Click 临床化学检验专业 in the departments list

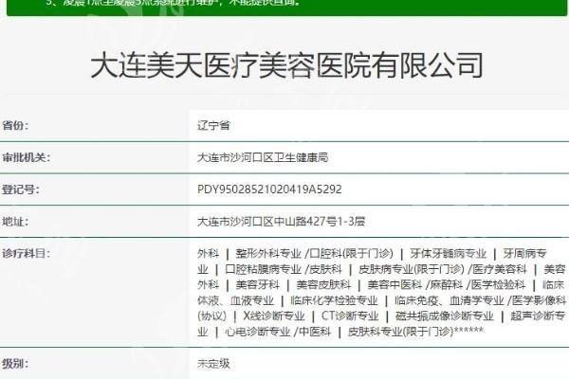tap(334, 300)
